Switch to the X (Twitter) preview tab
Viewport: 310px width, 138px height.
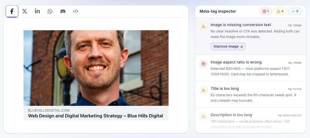(25, 11)
